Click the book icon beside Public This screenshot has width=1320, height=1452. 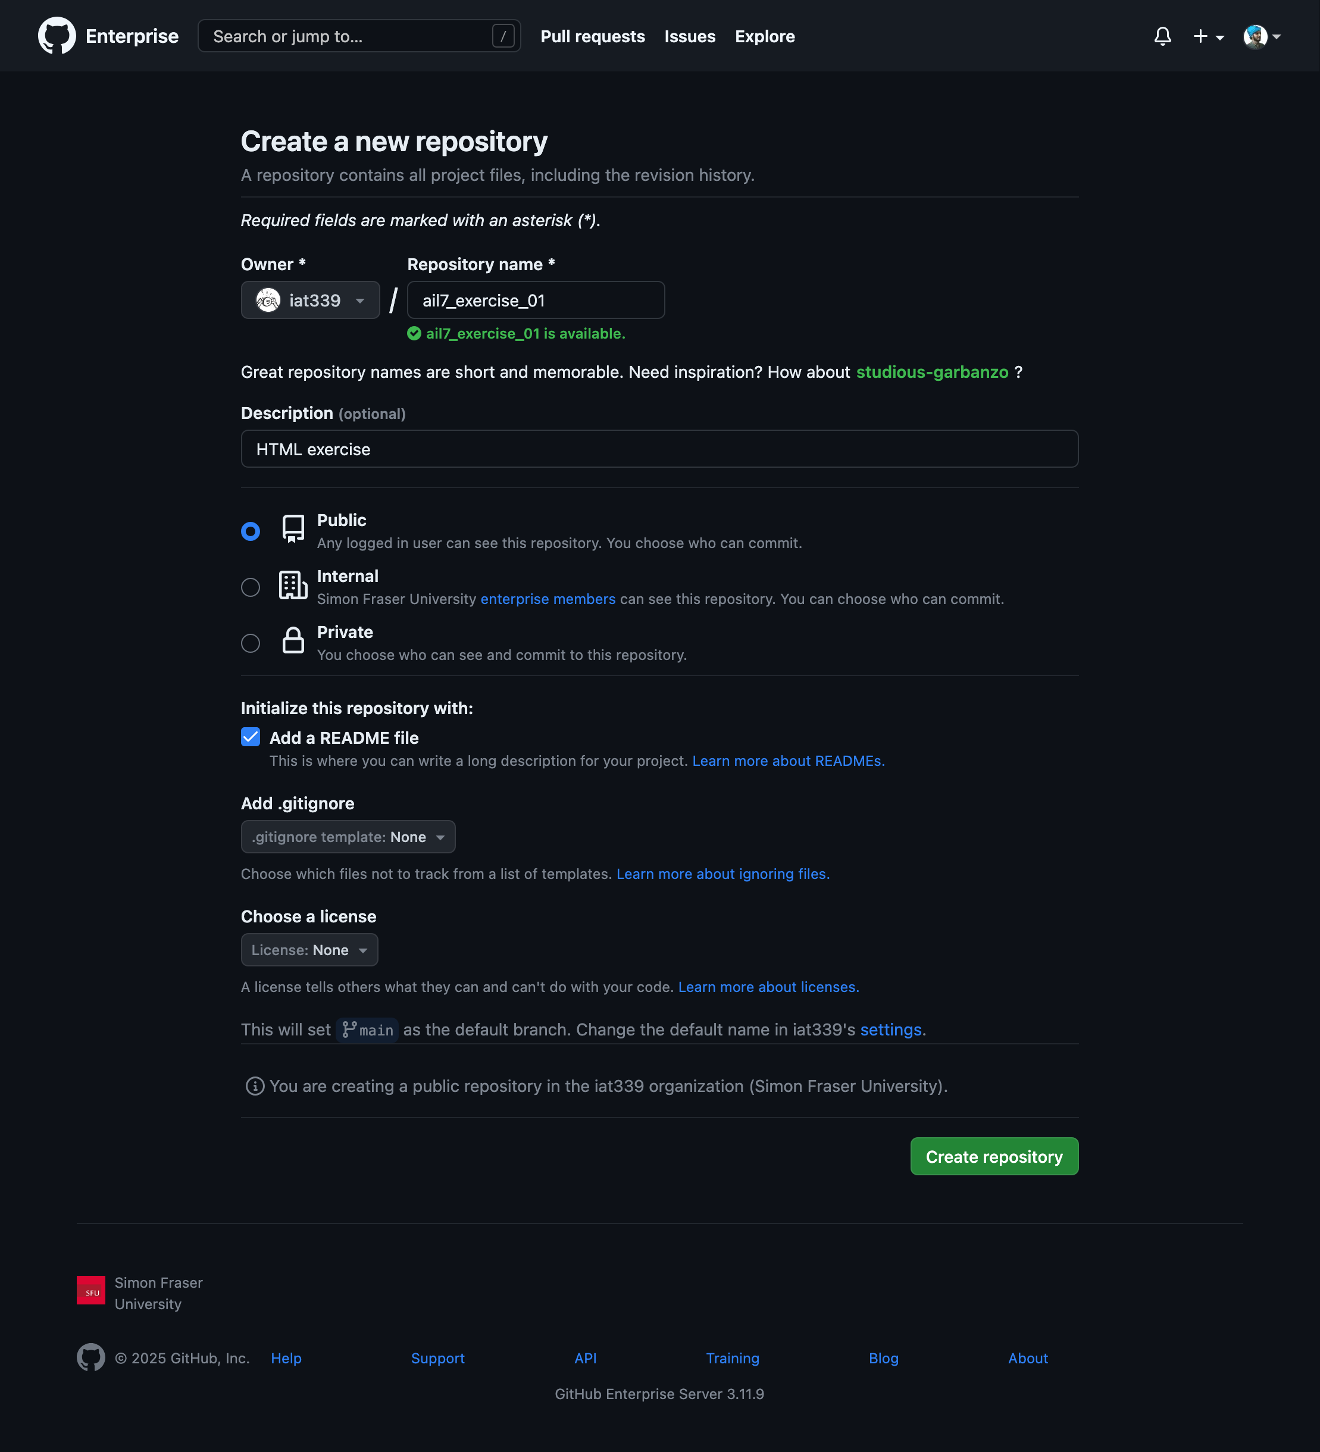pyautogui.click(x=292, y=528)
